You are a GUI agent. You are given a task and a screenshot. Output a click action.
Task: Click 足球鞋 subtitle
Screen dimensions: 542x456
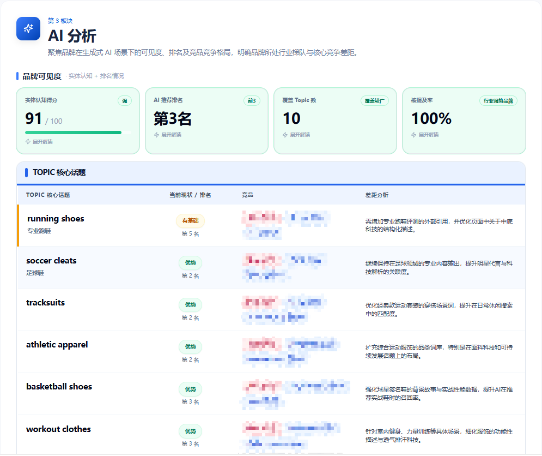(35, 273)
